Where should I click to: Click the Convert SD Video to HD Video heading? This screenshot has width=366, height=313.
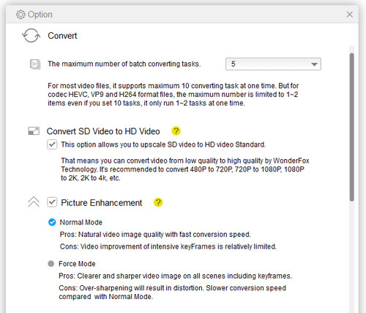click(x=103, y=131)
